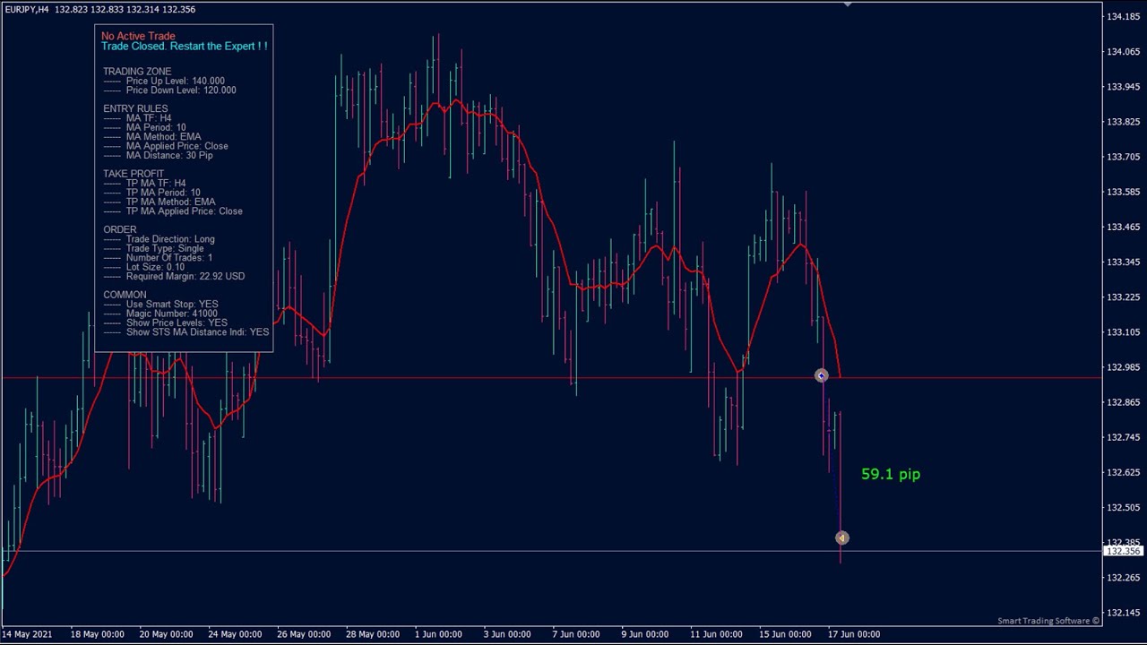Select the "Lot Size: 0.10" row

tap(143, 267)
